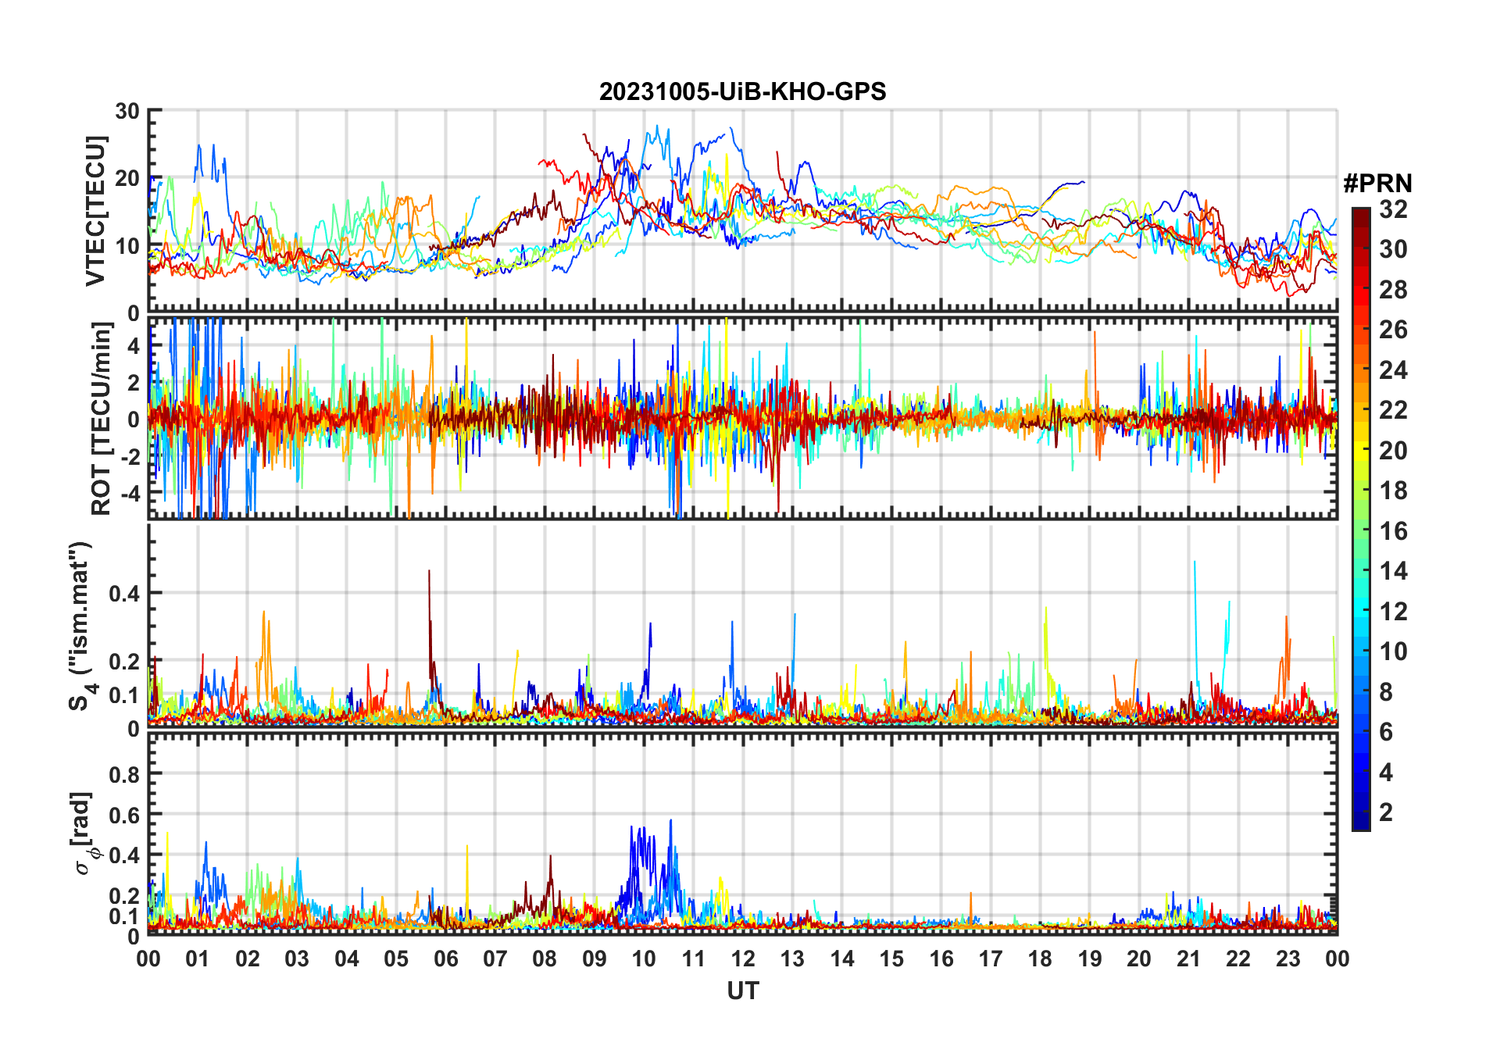
Task: Click the 12 tick on the UT axis
Action: tap(743, 959)
